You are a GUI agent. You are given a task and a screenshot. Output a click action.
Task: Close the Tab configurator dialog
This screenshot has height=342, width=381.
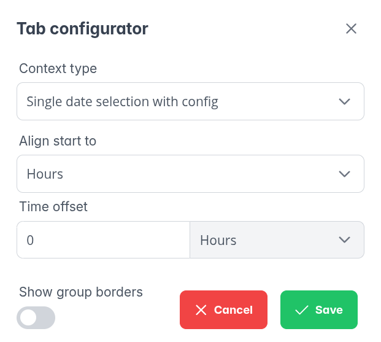click(351, 29)
